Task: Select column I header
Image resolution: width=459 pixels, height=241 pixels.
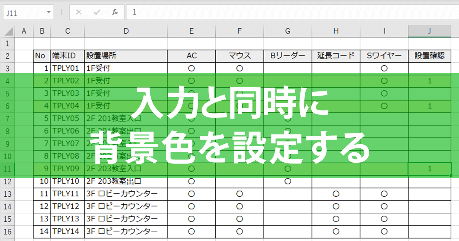Action: tap(384, 31)
